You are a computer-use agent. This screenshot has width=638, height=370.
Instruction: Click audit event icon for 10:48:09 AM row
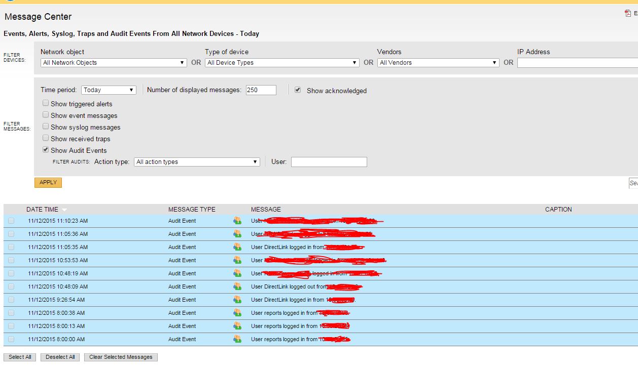tap(237, 286)
